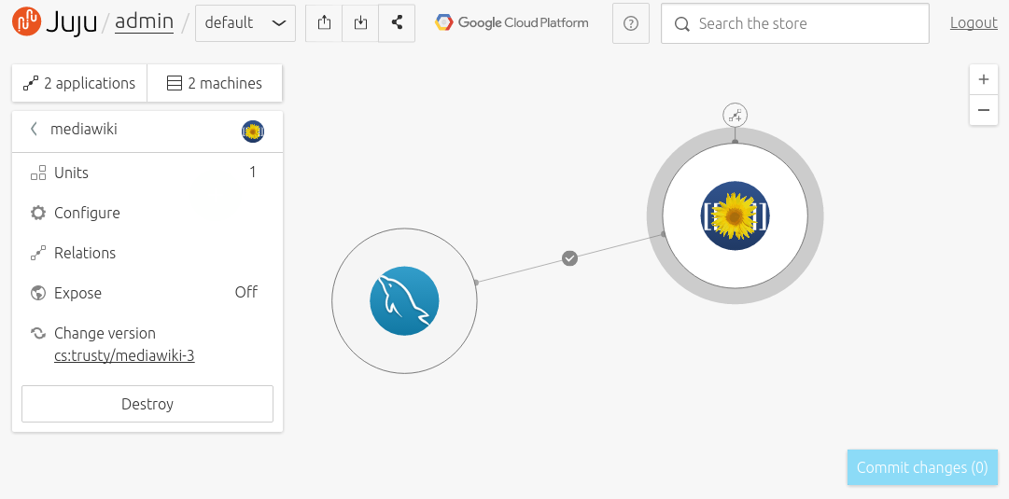The width and height of the screenshot is (1009, 499).
Task: Click the Configure gear icon
Action: point(38,213)
